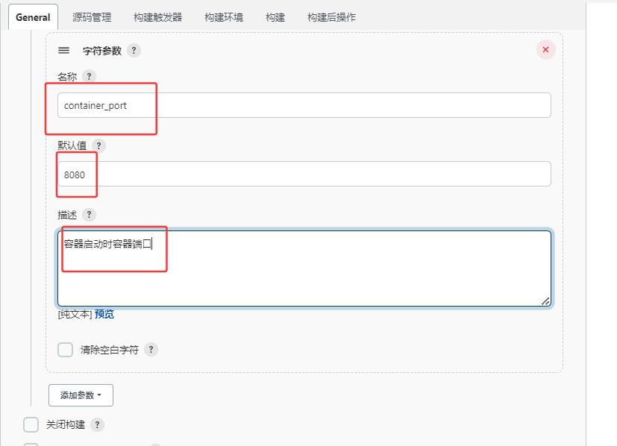Open the 构建触发器 tab
Screen dimensions: 617x446
click(157, 17)
